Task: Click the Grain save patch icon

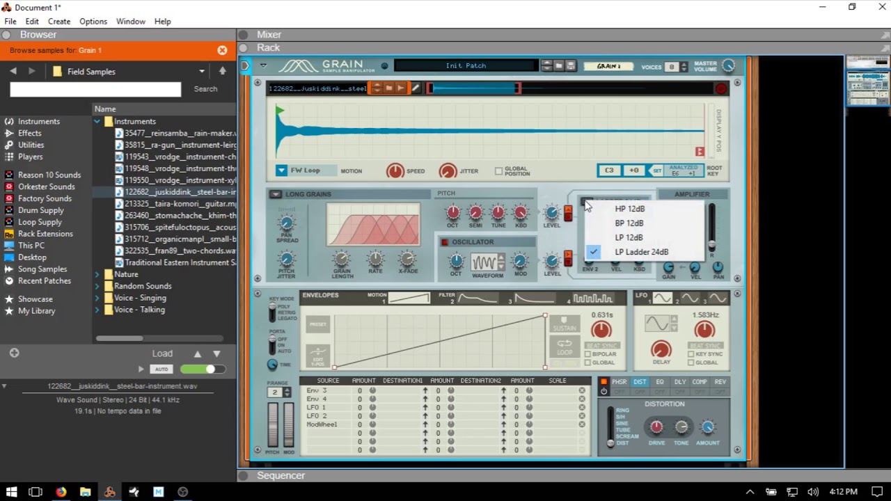Action: click(x=571, y=66)
